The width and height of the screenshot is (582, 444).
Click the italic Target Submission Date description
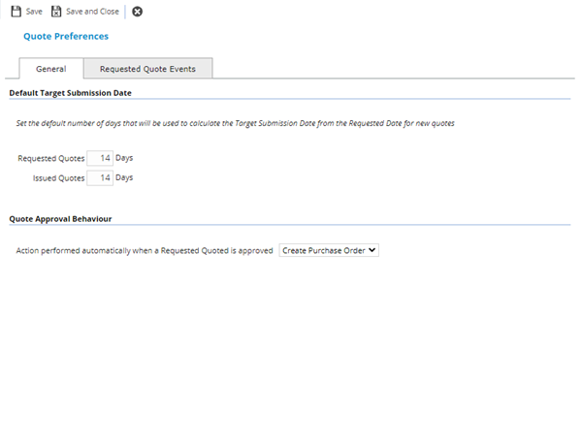235,124
